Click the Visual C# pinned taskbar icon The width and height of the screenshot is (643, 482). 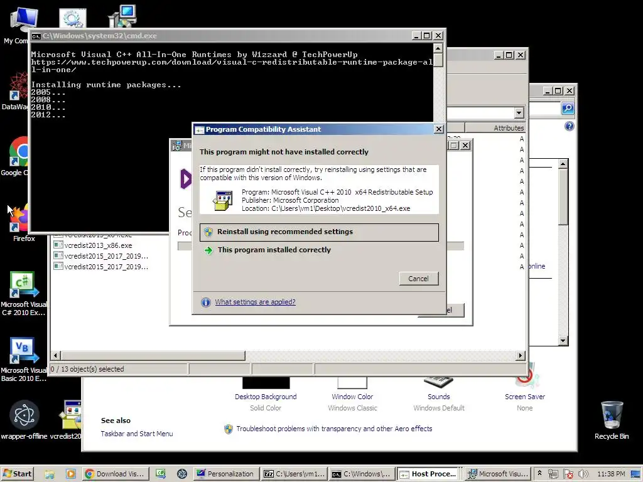point(161,474)
